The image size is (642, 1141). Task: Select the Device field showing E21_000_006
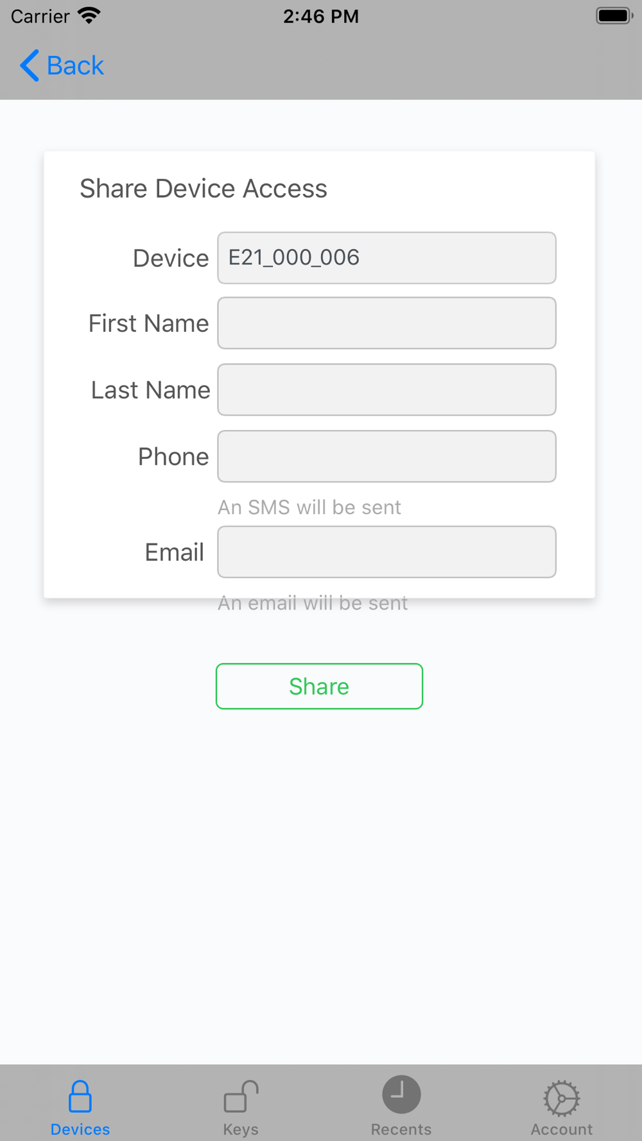point(386,258)
